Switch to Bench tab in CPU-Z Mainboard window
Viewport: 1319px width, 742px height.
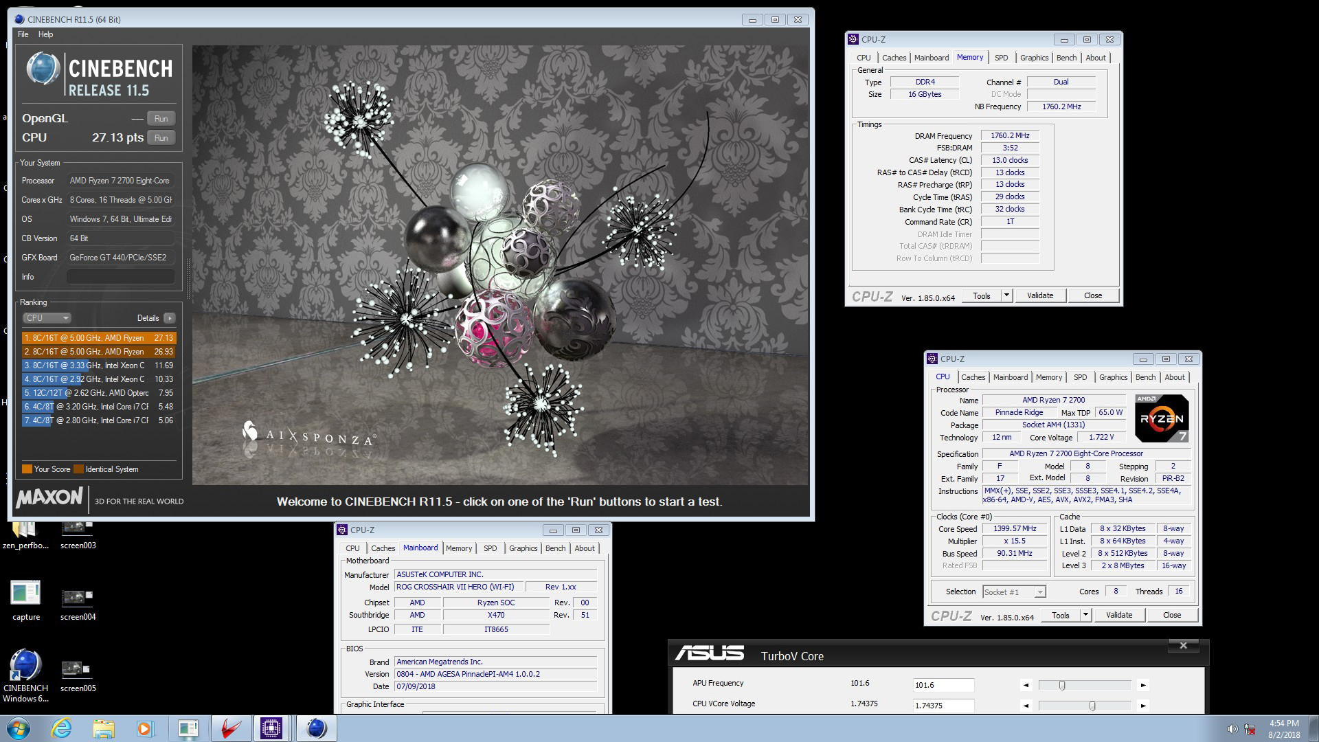click(556, 548)
